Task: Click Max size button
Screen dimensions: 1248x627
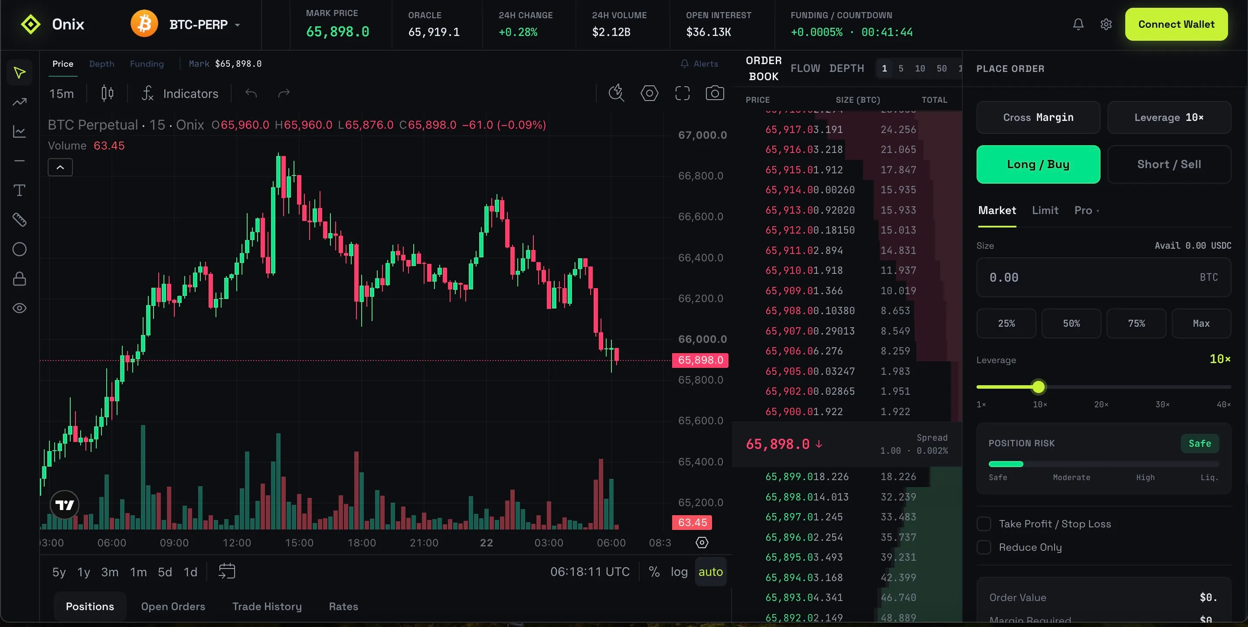Action: tap(1201, 323)
